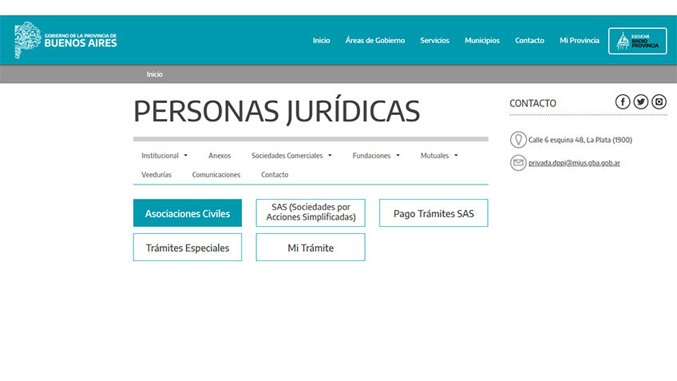Click the Asociaciones Civiles button
This screenshot has width=677, height=381.
188,213
